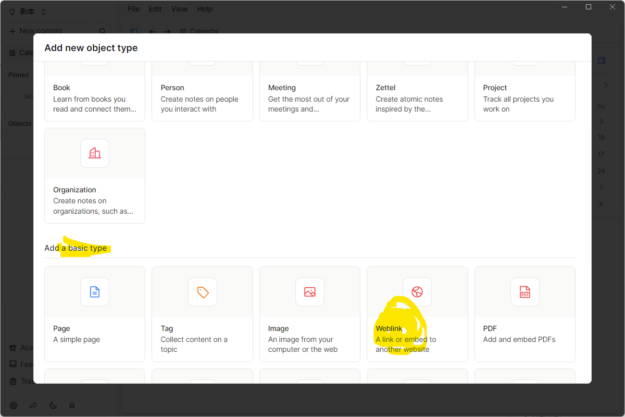Click the Person object type card

click(202, 98)
